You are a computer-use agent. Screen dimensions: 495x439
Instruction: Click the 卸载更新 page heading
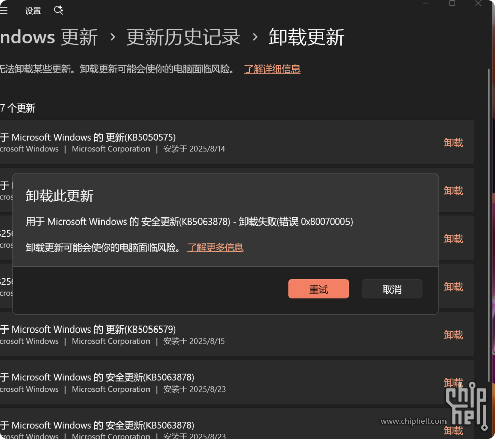tap(307, 37)
